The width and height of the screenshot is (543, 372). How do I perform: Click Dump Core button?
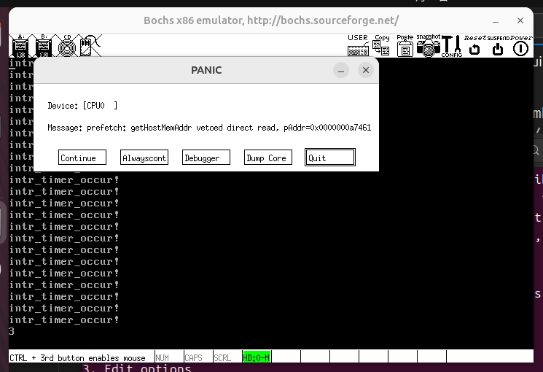pyautogui.click(x=268, y=158)
